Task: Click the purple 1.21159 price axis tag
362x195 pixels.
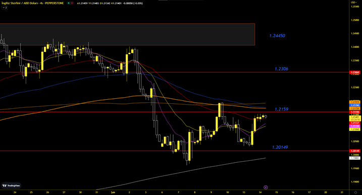Action: (355, 126)
